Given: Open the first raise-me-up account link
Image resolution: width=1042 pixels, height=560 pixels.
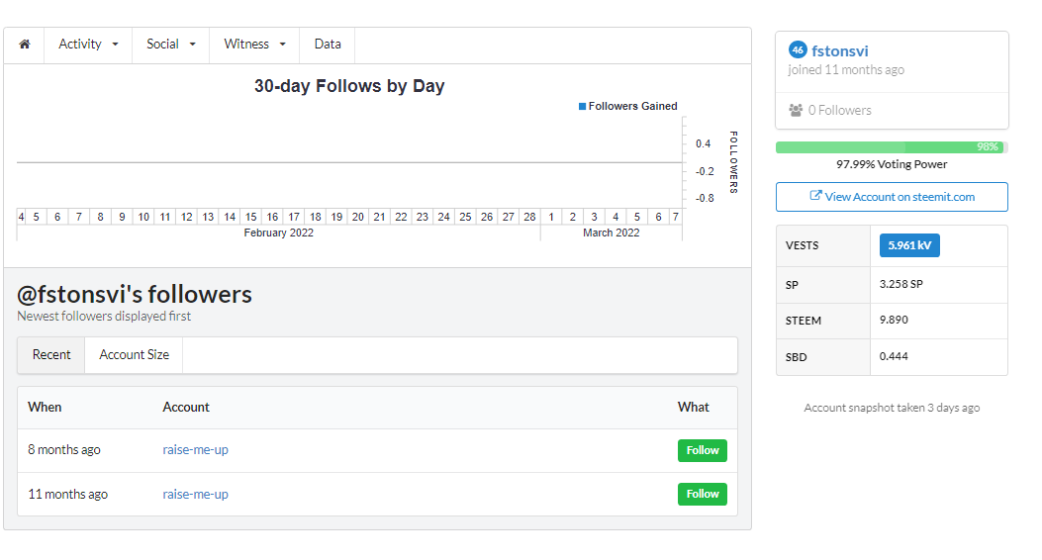Looking at the screenshot, I should [x=195, y=450].
